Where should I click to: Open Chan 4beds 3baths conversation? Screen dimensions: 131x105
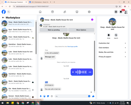point(18,38)
